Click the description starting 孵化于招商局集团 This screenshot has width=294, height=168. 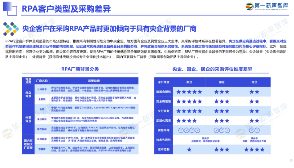coord(93,89)
